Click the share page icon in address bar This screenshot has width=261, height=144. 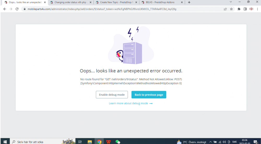225,9
